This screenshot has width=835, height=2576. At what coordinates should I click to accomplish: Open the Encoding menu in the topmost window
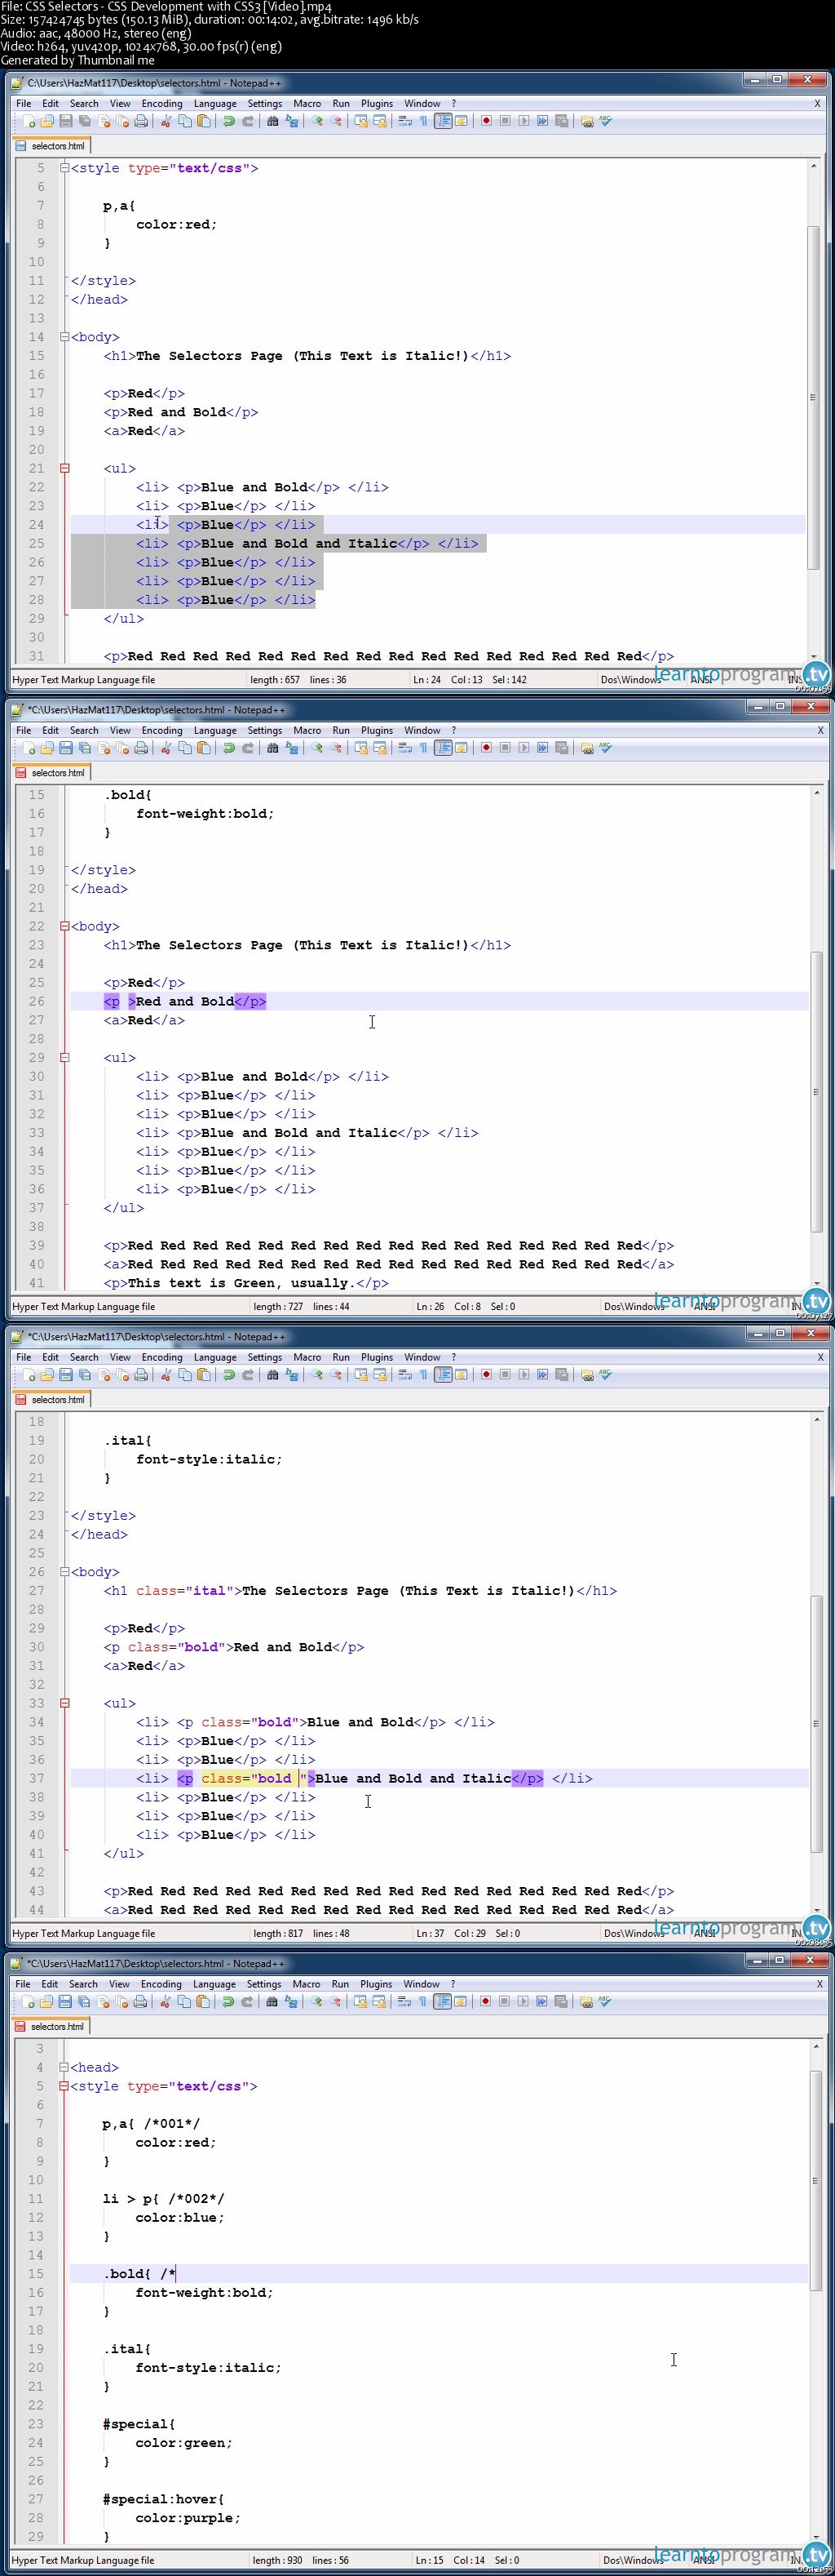point(161,103)
